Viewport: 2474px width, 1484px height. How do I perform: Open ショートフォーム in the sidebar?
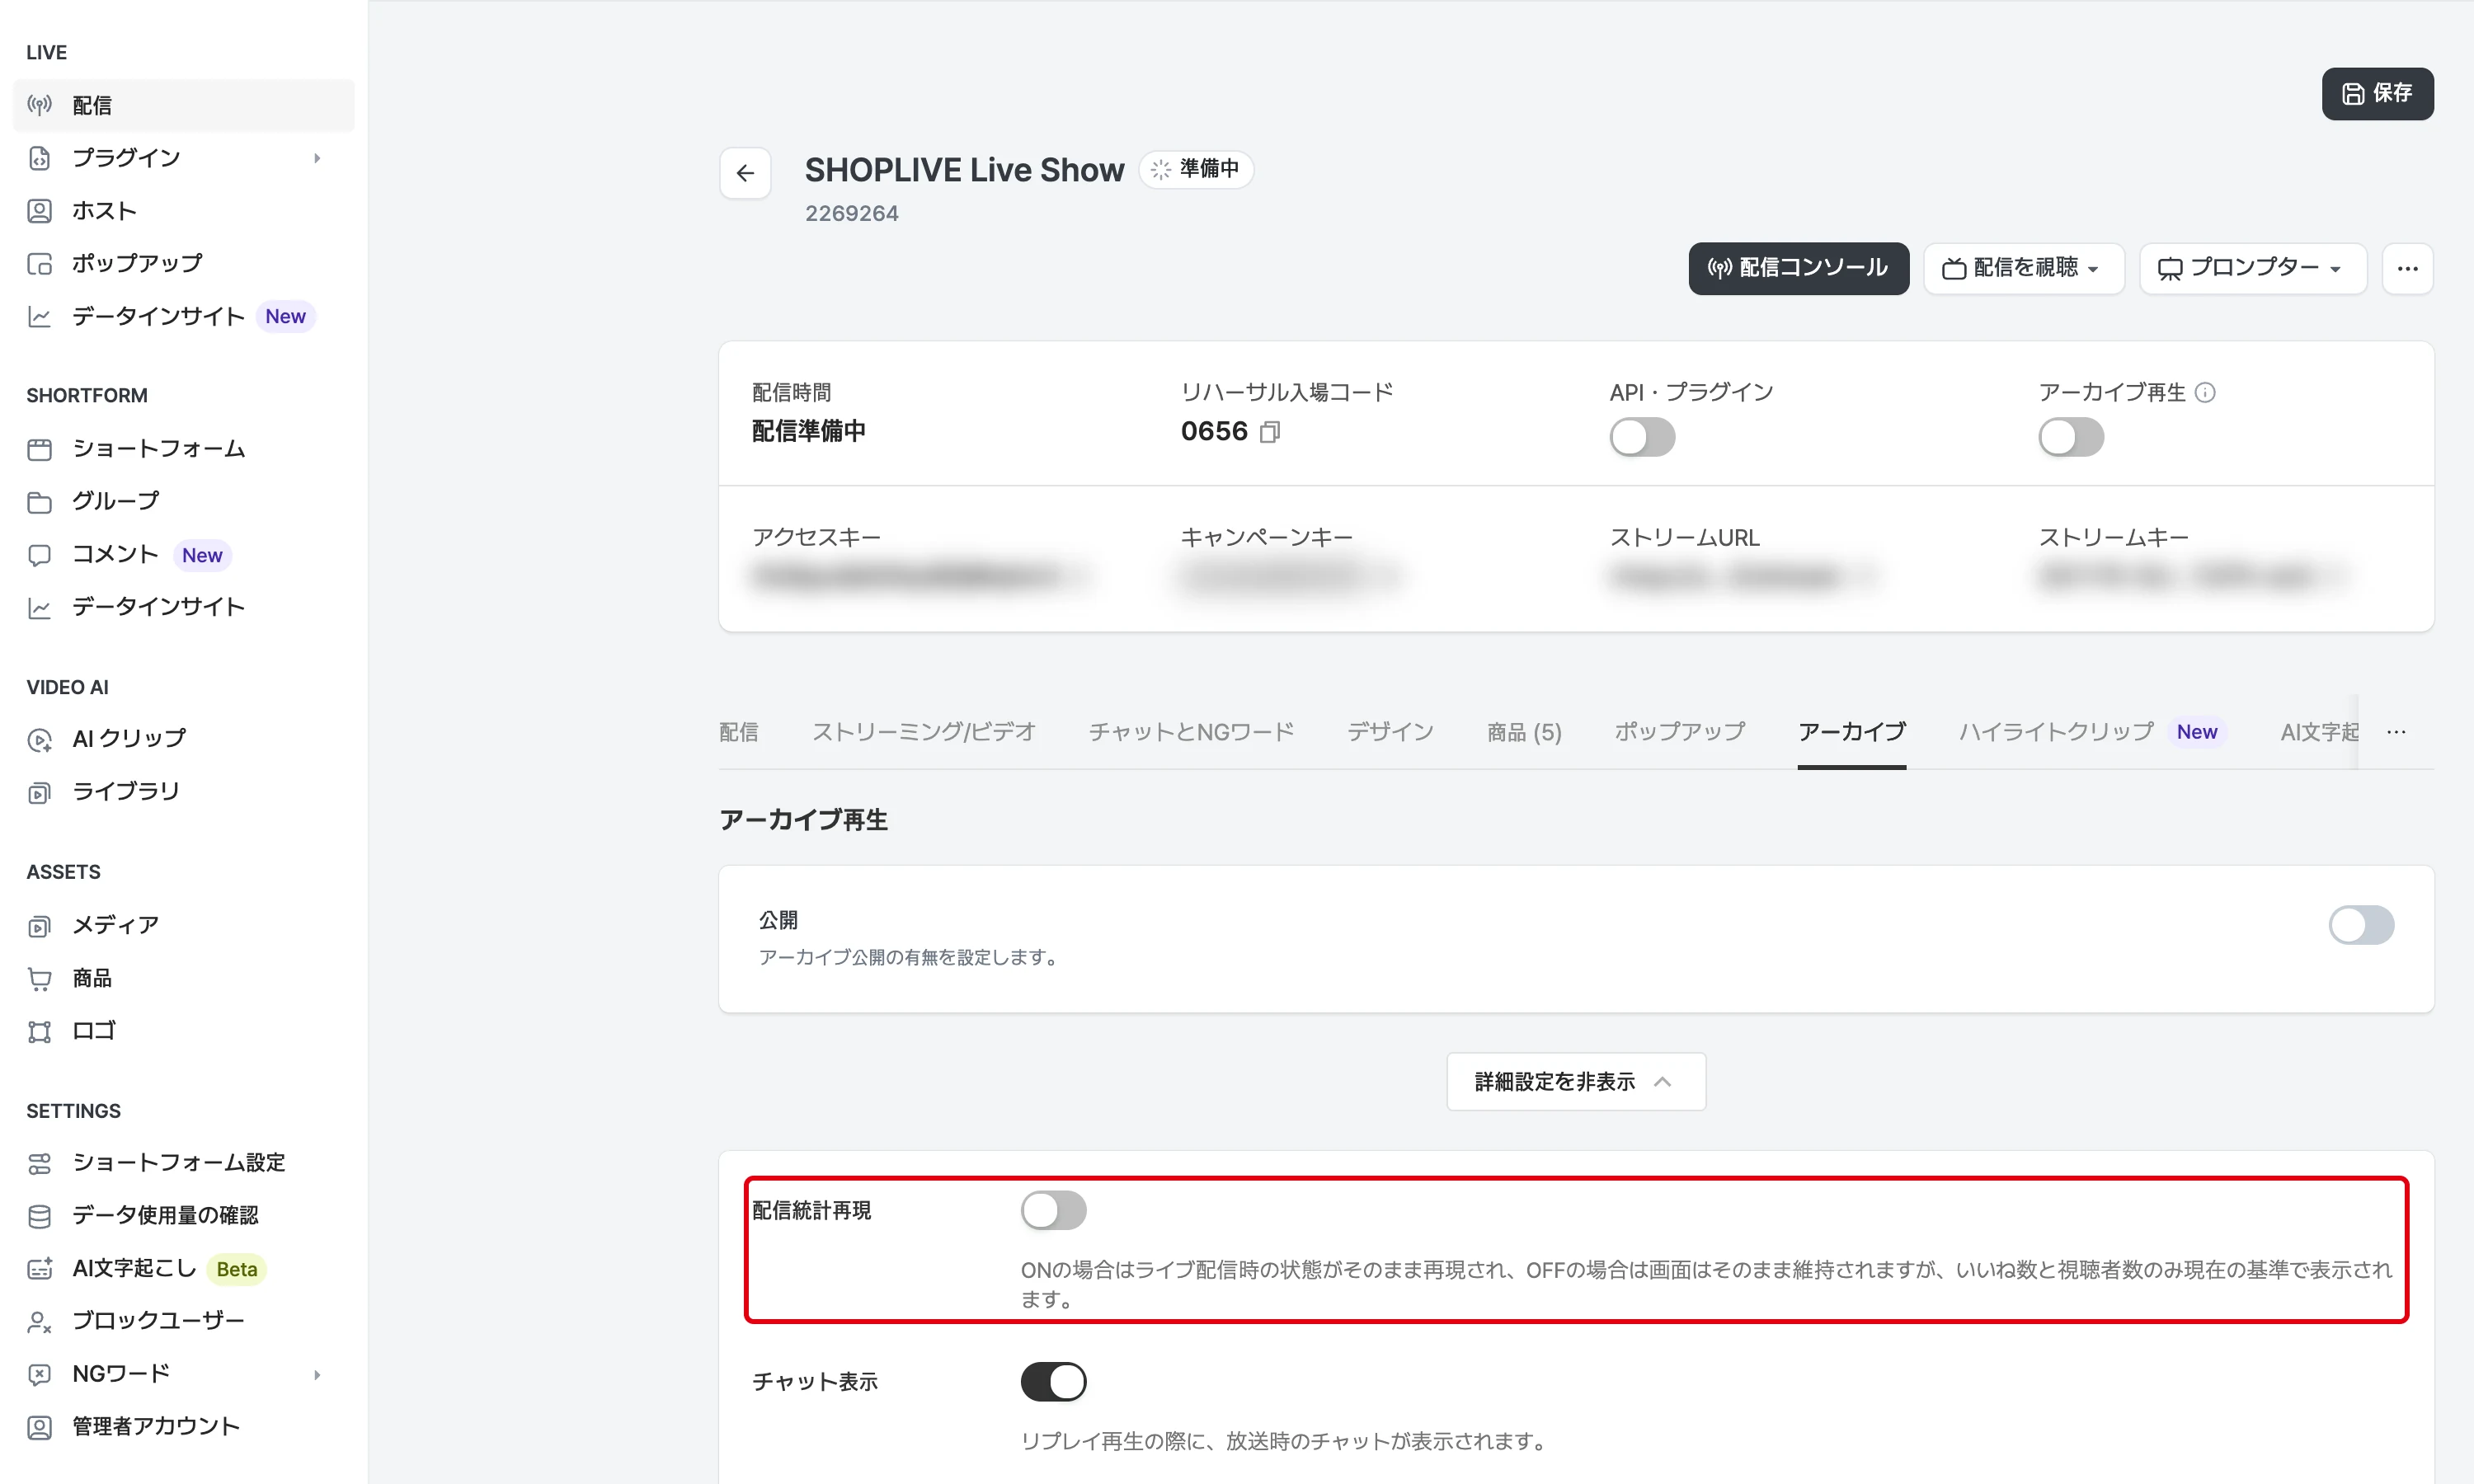point(184,449)
